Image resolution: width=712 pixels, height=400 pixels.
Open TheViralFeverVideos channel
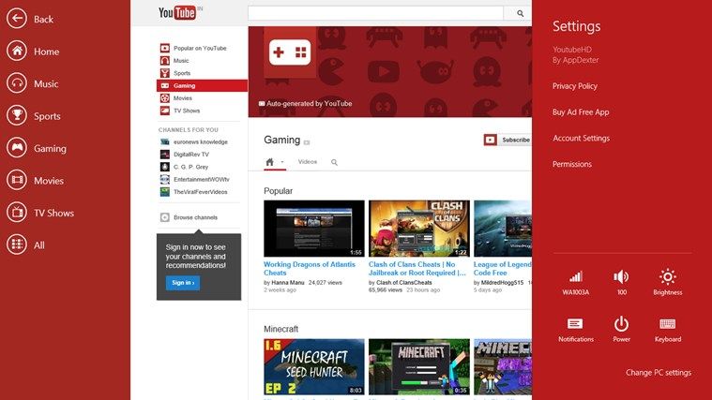tap(200, 192)
